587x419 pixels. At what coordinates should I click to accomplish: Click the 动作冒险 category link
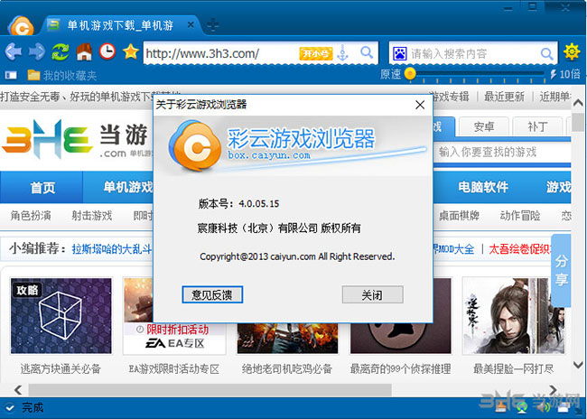(520, 216)
